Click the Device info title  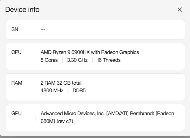point(22,10)
